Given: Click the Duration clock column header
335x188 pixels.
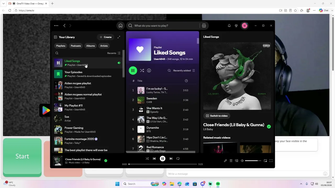Looking at the screenshot, I should point(186,81).
